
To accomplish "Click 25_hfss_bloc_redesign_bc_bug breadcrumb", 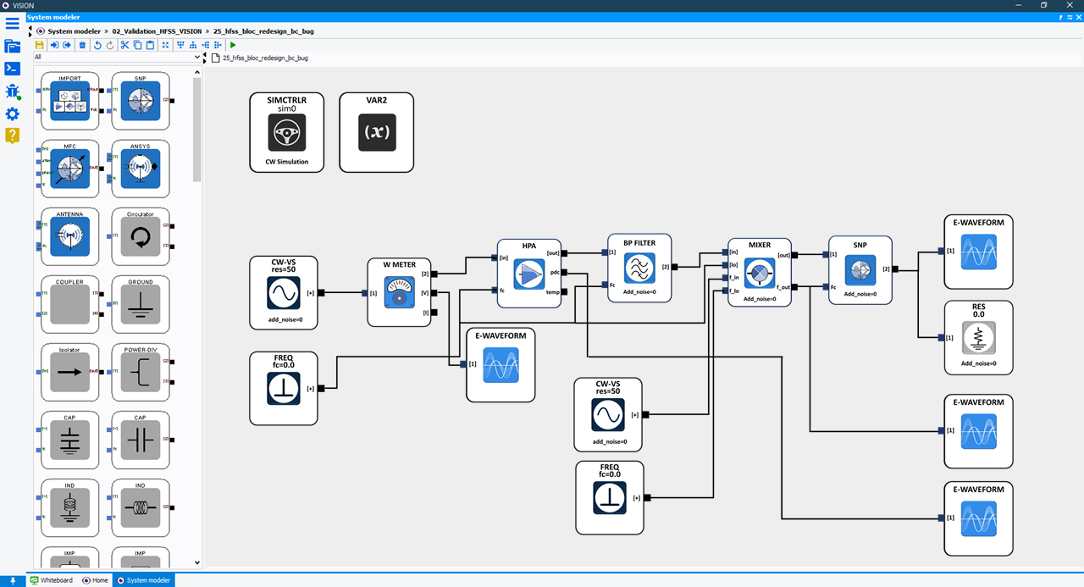I will (263, 31).
